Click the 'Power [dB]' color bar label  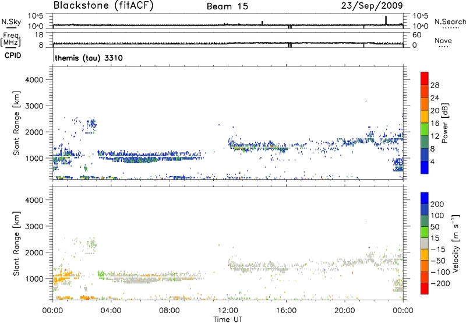click(x=444, y=123)
